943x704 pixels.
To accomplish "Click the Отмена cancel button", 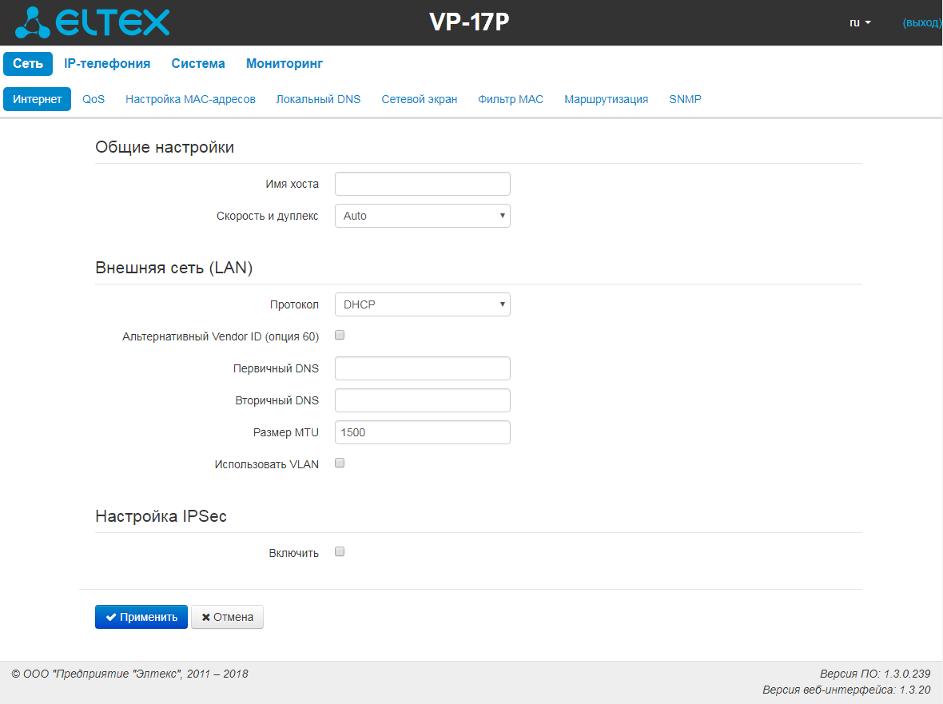I will click(227, 617).
